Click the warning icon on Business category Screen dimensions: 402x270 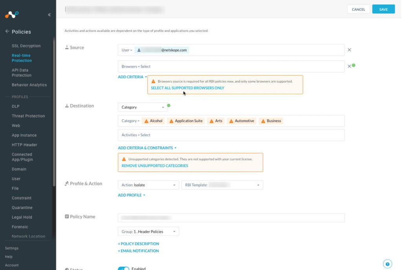coord(262,121)
